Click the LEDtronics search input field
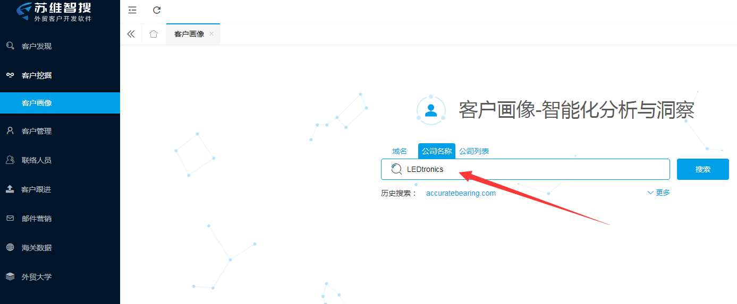Image resolution: width=737 pixels, height=304 pixels. [x=531, y=169]
